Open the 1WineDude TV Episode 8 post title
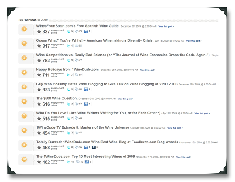235x182 pixels. (x=83, y=127)
